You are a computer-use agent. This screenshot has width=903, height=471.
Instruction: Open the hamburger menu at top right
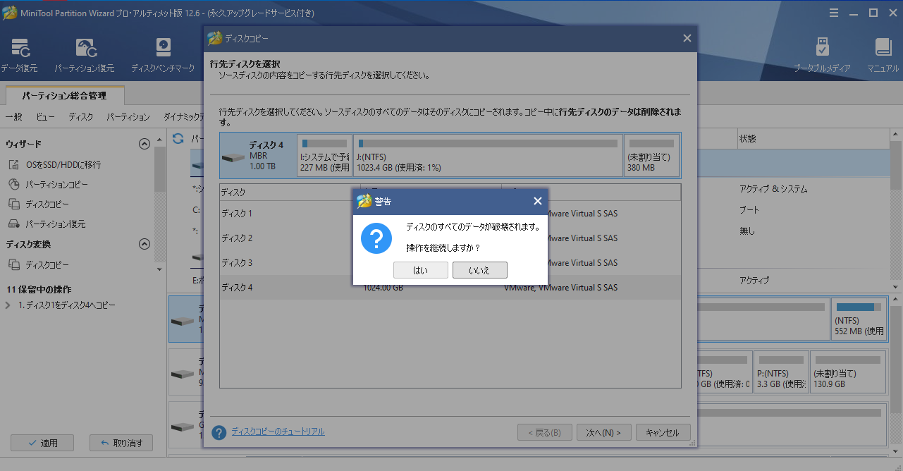point(834,12)
